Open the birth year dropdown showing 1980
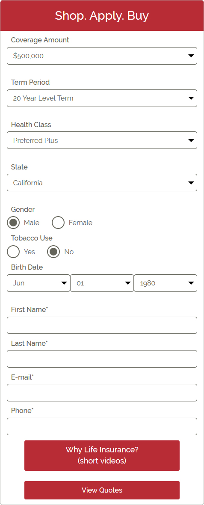The image size is (204, 505). pyautogui.click(x=166, y=283)
